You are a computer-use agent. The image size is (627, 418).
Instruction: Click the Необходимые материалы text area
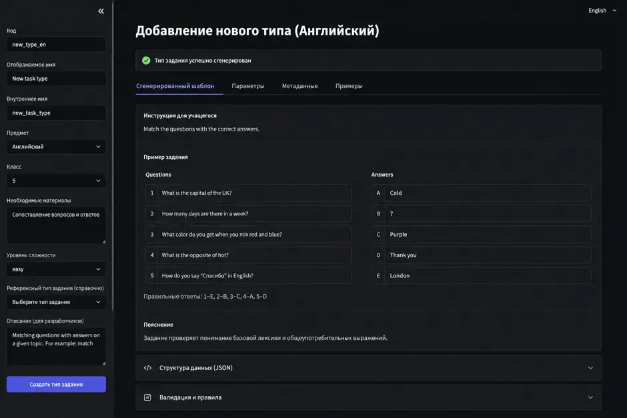pos(57,225)
